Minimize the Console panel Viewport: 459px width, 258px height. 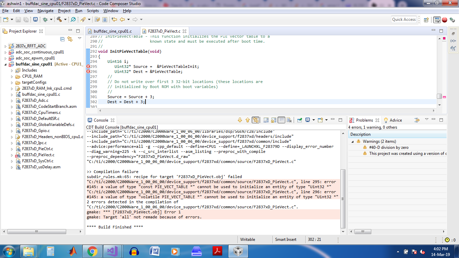pos(333,120)
